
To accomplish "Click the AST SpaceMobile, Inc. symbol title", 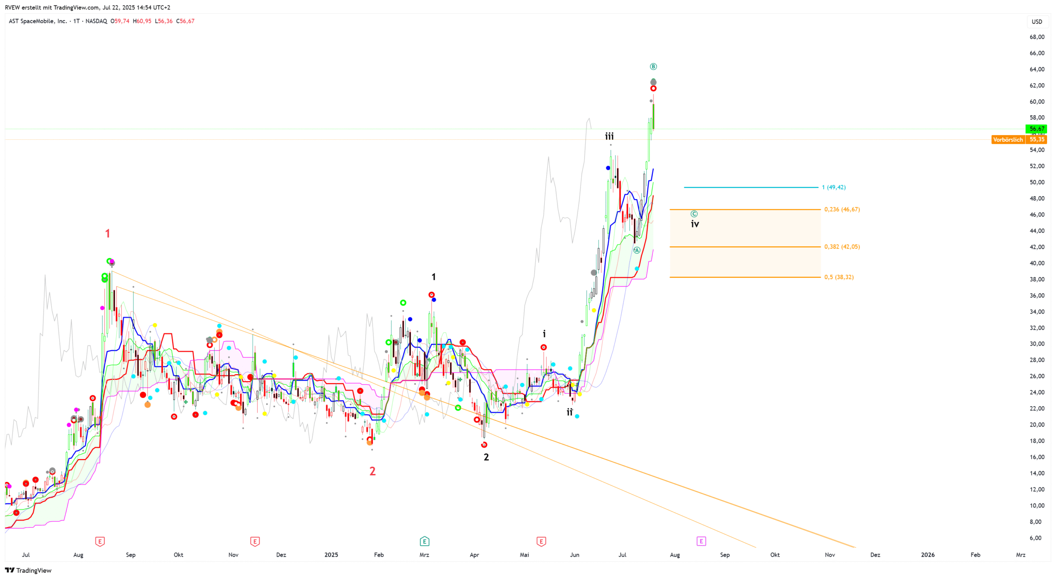I will coord(38,21).
